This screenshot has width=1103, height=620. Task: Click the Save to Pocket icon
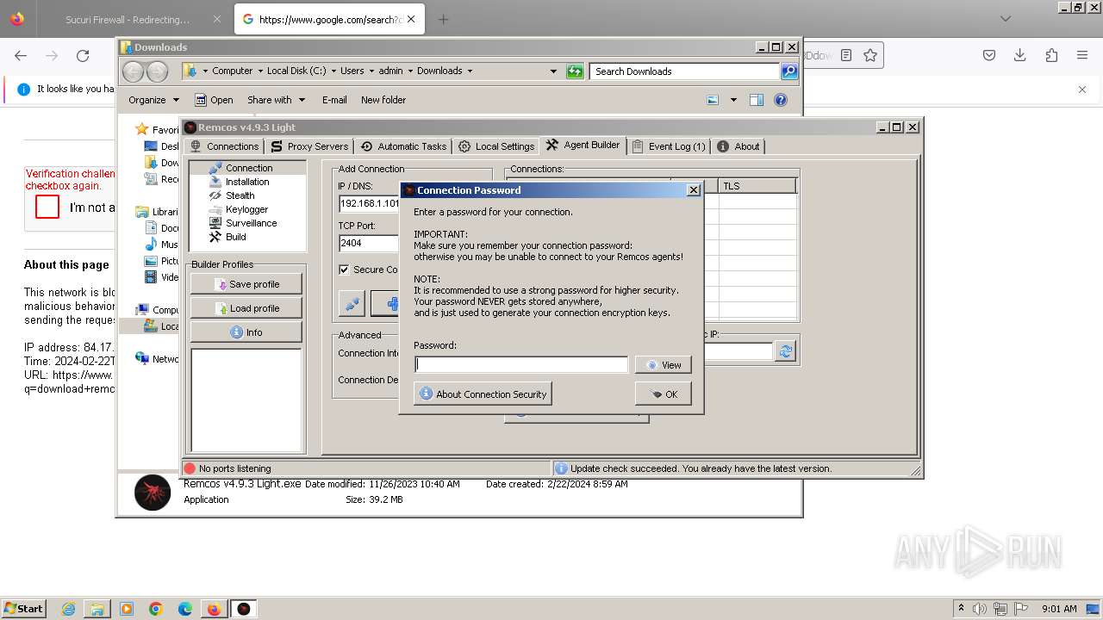989,56
